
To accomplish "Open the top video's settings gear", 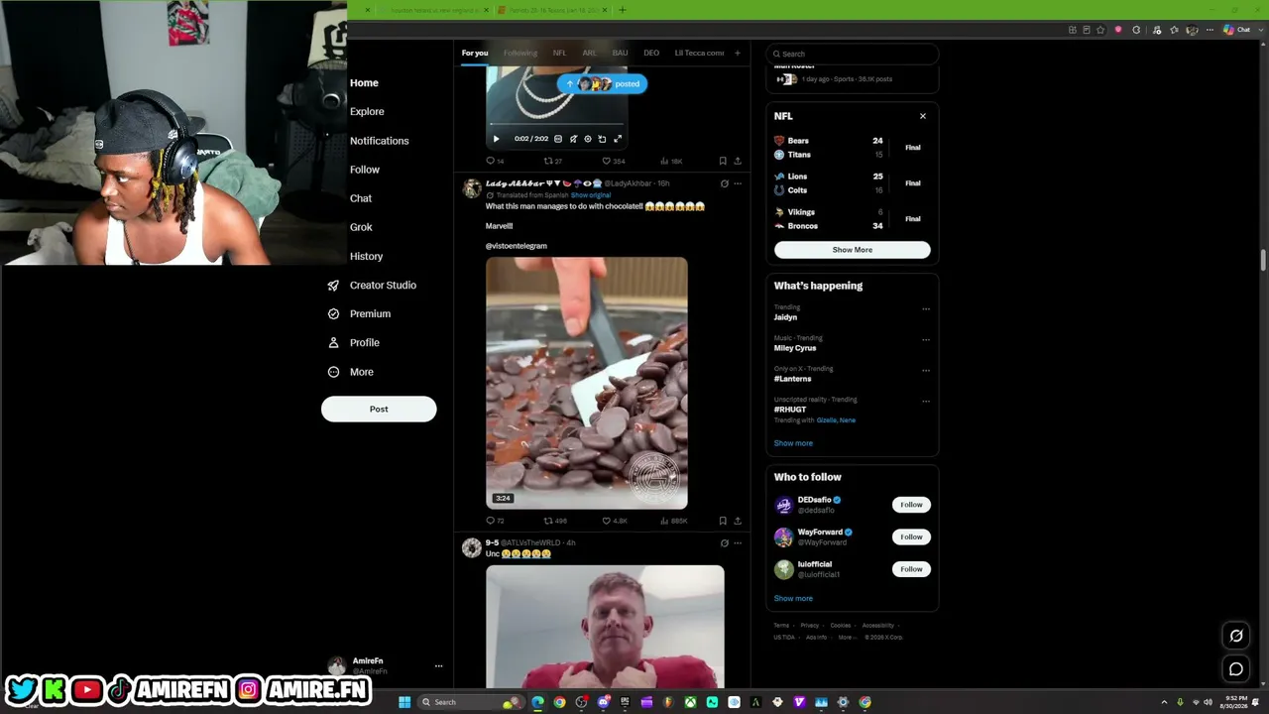I will click(588, 139).
